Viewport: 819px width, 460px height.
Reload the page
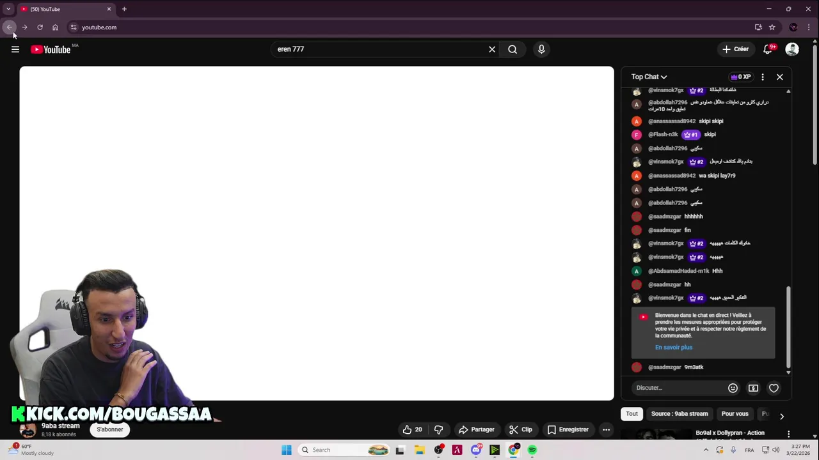click(40, 27)
